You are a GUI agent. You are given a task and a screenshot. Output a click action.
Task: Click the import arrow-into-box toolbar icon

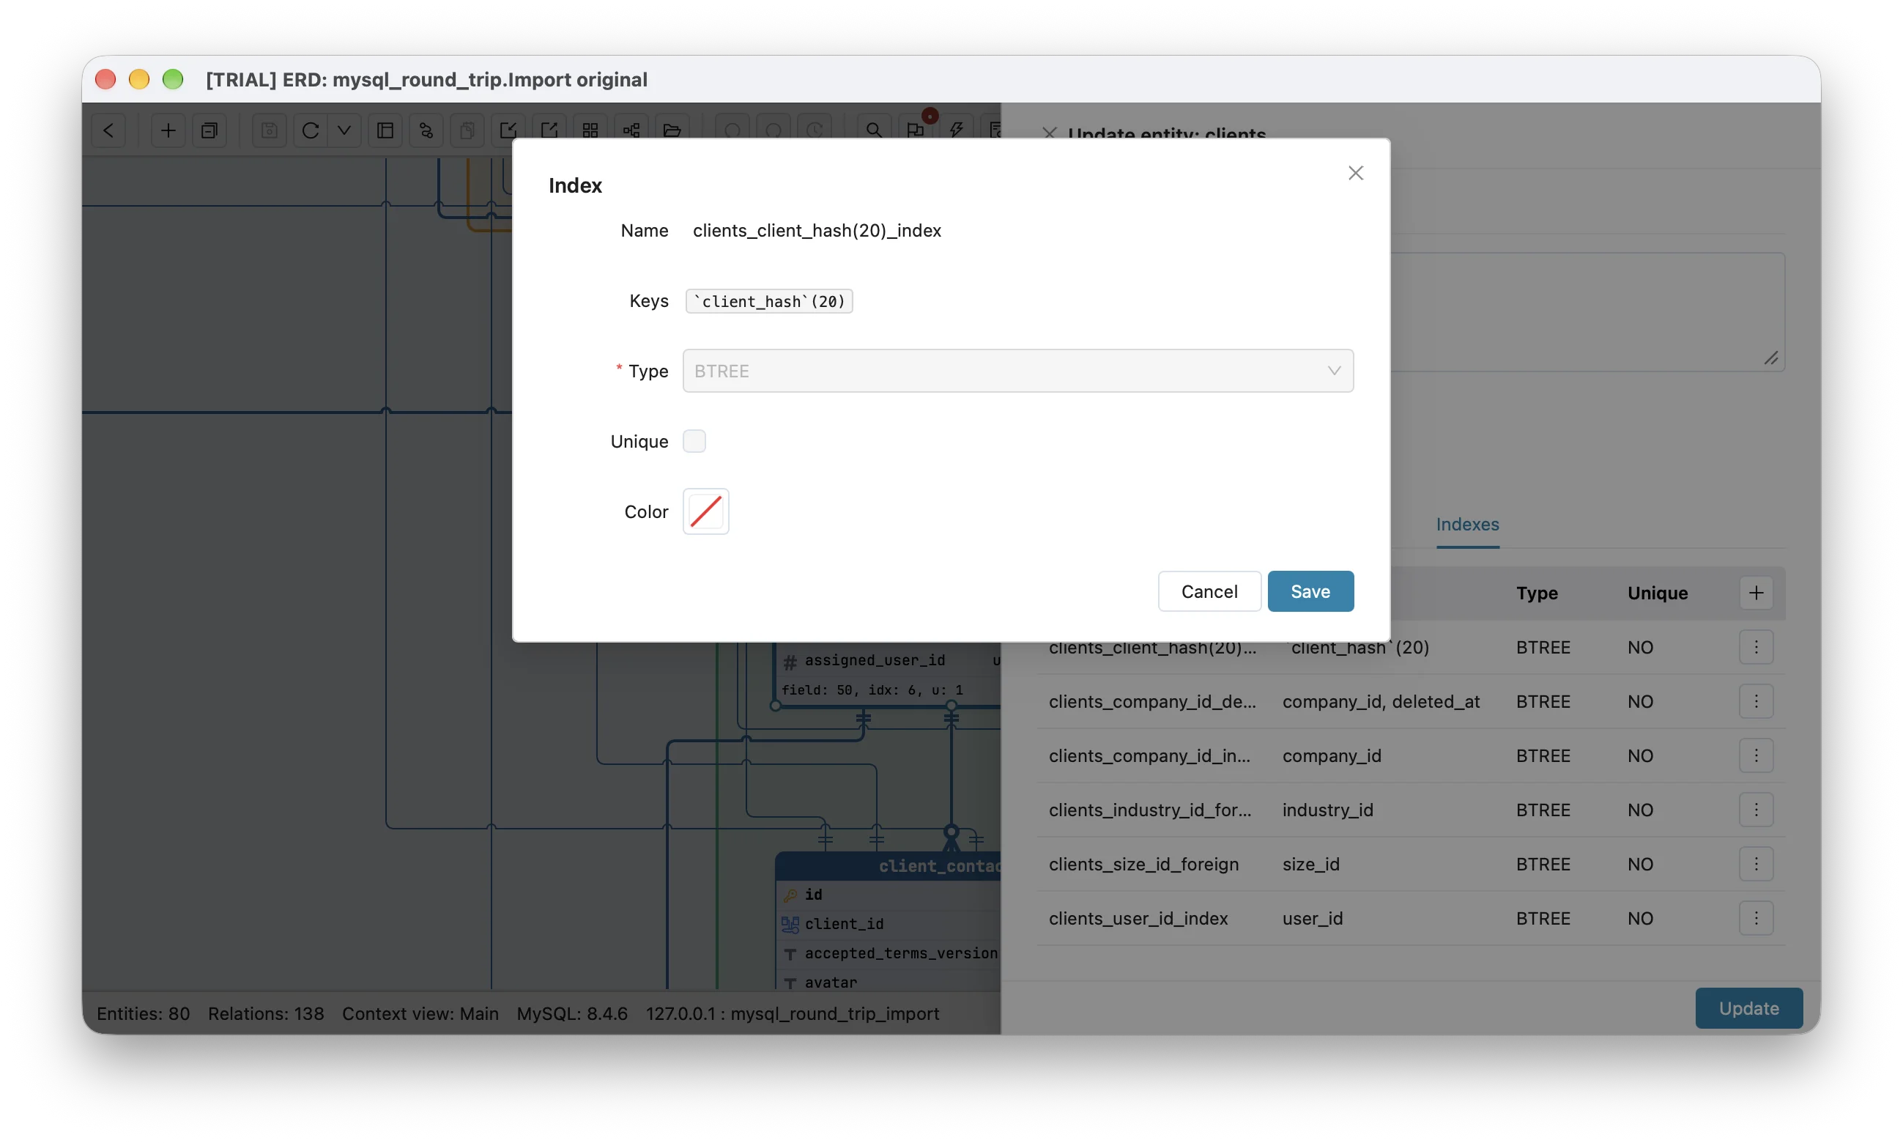(x=508, y=130)
